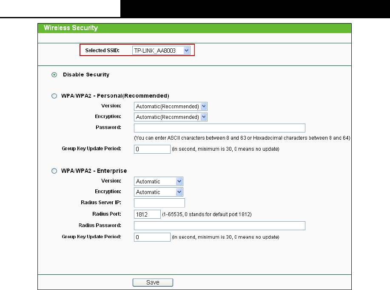This screenshot has width=390, height=290.
Task: Click the ASCII characters hint text
Action: point(242,138)
